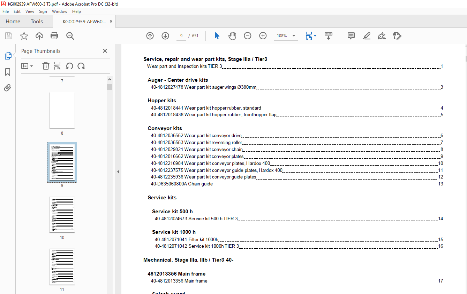Open the View menu
The height and width of the screenshot is (294, 467).
click(30, 11)
